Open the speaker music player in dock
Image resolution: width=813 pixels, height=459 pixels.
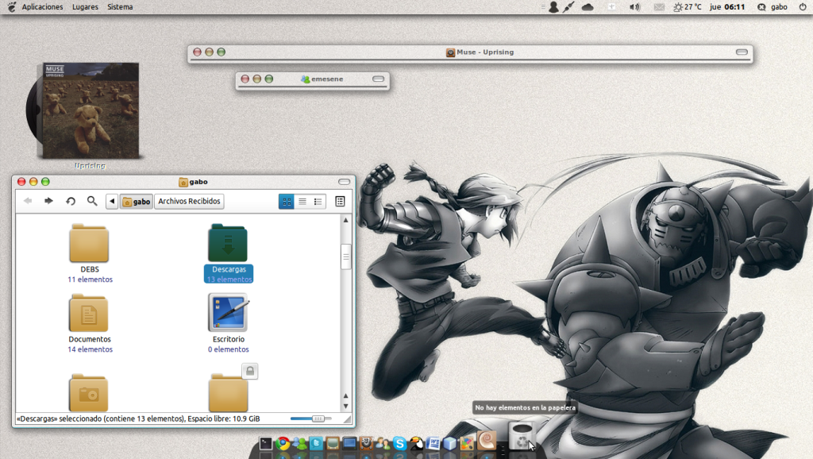[367, 443]
